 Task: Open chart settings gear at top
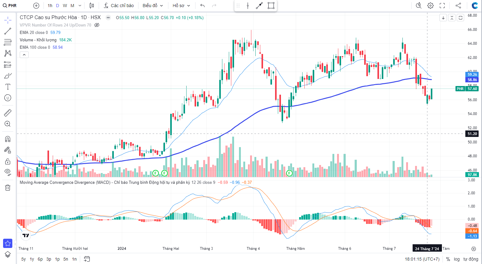431,6
